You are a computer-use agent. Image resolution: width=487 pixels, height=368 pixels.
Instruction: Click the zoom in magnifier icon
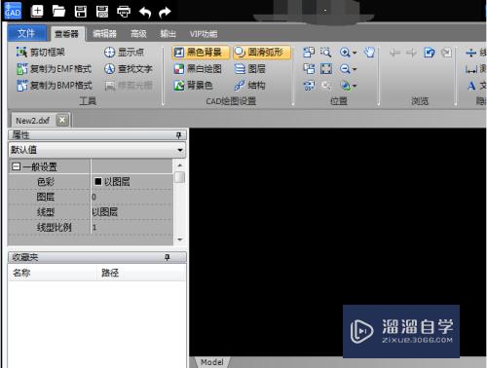[345, 53]
